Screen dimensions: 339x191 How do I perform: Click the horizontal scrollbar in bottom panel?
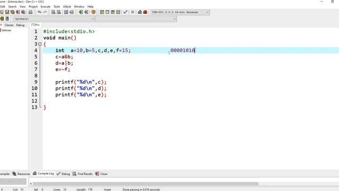coord(146,184)
